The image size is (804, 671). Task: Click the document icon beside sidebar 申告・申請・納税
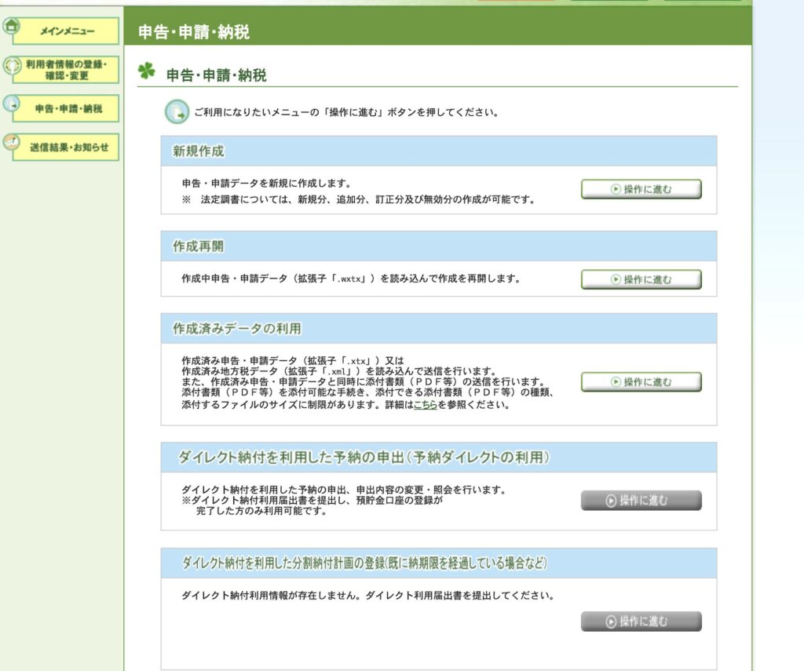11,104
